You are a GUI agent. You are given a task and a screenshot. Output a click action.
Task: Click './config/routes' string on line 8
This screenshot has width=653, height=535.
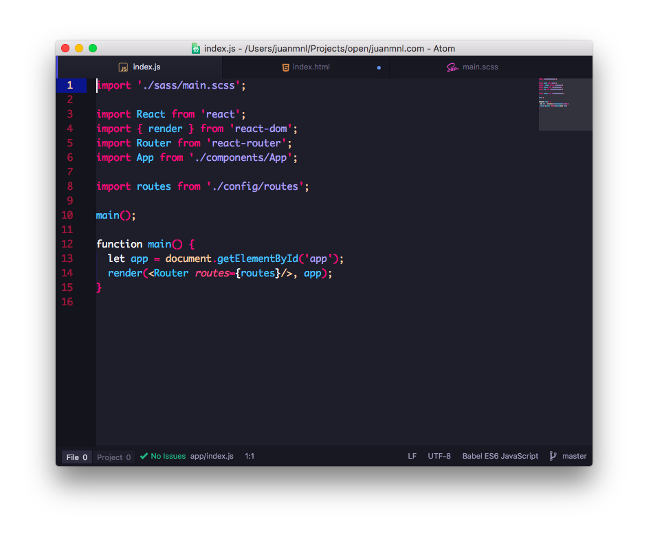point(255,186)
